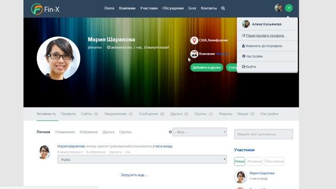This screenshot has height=189, width=336.
Task: Click 'В избранное' link under post
Action: tap(96, 152)
